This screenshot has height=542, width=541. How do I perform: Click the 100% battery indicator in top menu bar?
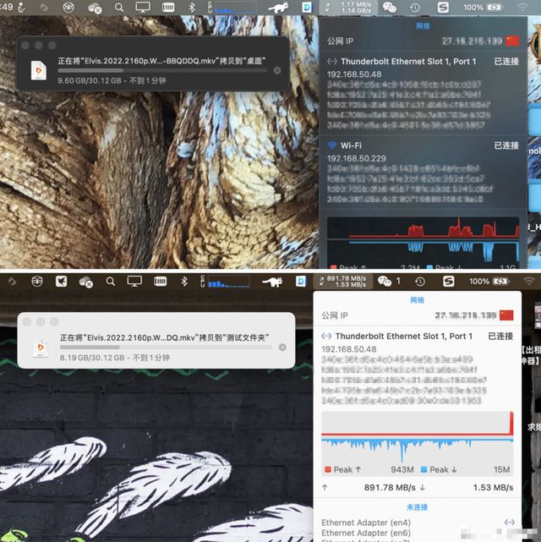(483, 8)
